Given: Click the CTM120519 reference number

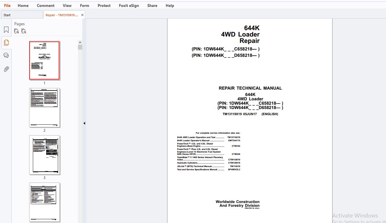Looking at the screenshot, I should point(234,163).
